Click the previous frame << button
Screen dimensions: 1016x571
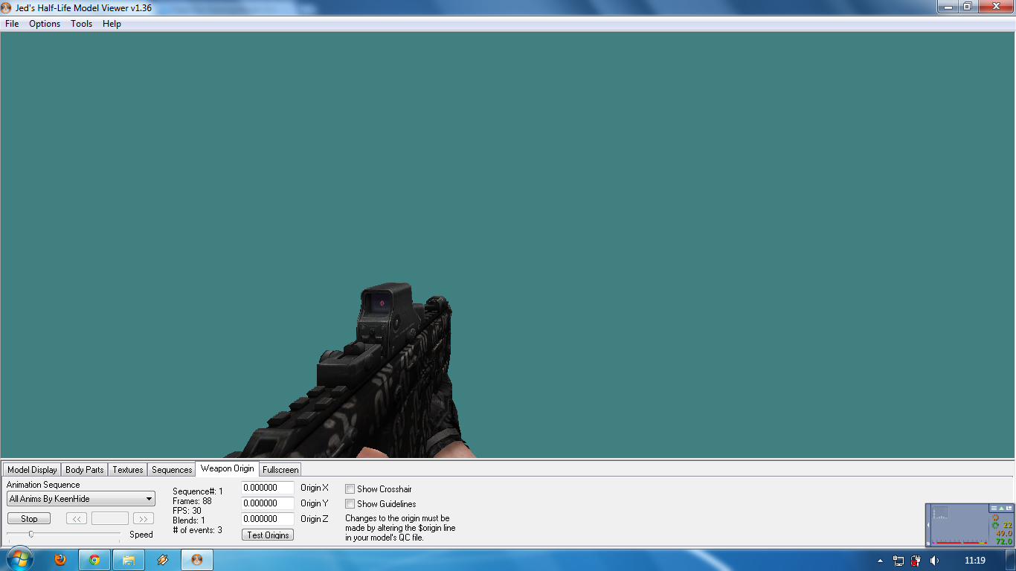coord(77,519)
